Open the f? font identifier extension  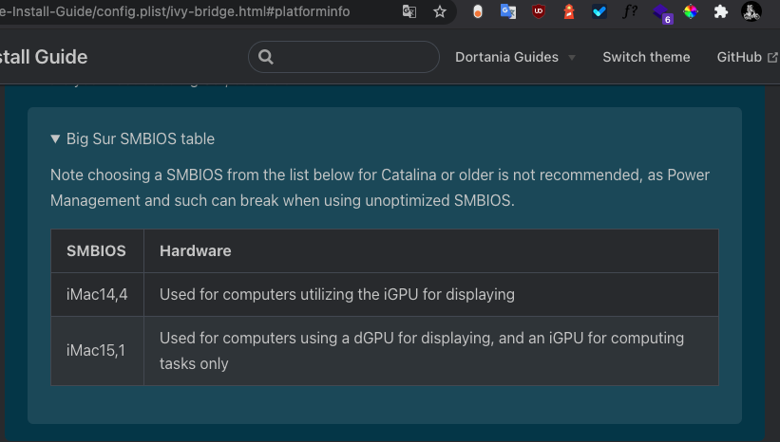click(x=629, y=12)
